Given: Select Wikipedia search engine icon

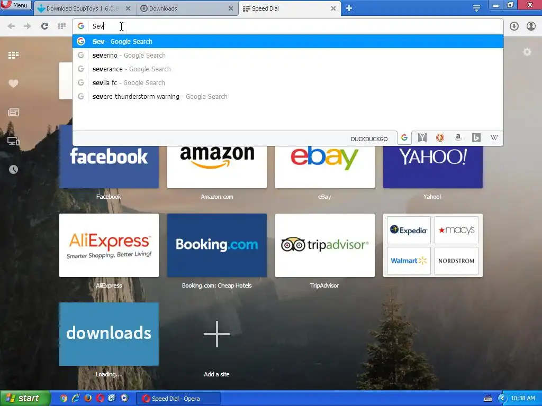Looking at the screenshot, I should point(494,138).
